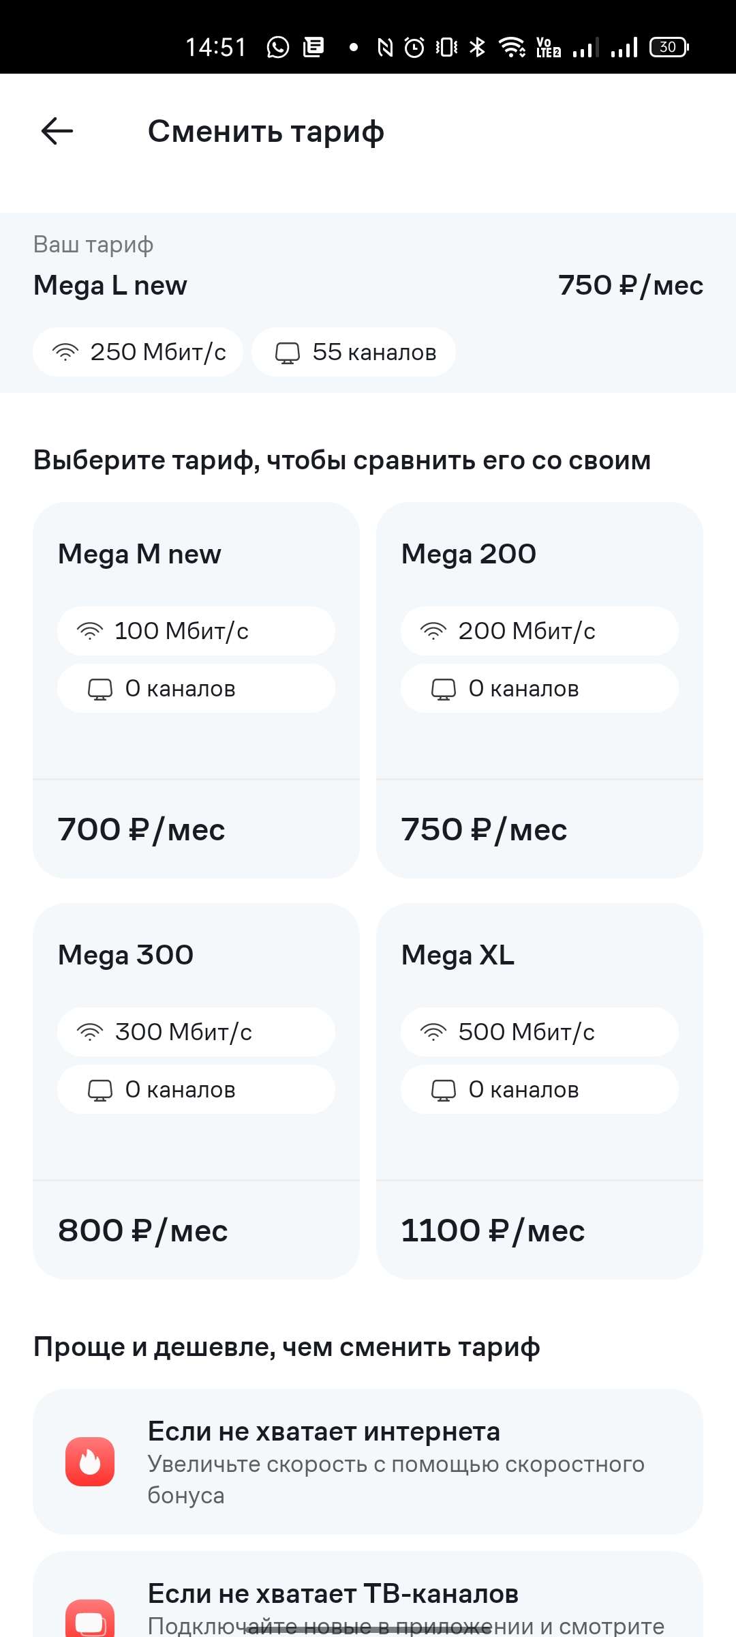Tap the red TV channels icon
Image resolution: width=736 pixels, height=1637 pixels.
(x=90, y=1619)
